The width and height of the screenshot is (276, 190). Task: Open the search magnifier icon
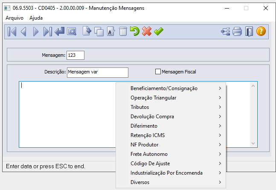tap(72, 32)
